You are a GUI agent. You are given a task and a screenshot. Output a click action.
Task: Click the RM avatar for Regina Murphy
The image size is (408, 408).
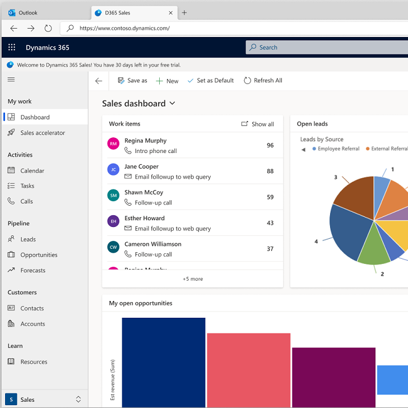pyautogui.click(x=113, y=143)
